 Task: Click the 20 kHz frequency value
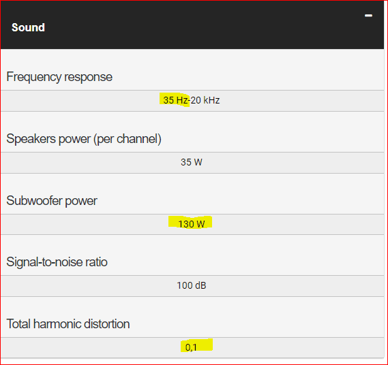tap(205, 100)
